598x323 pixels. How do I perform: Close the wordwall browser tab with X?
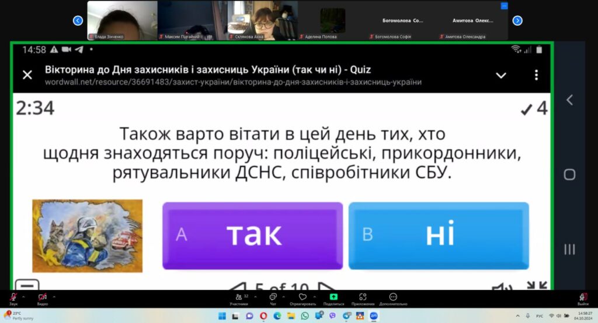(27, 75)
